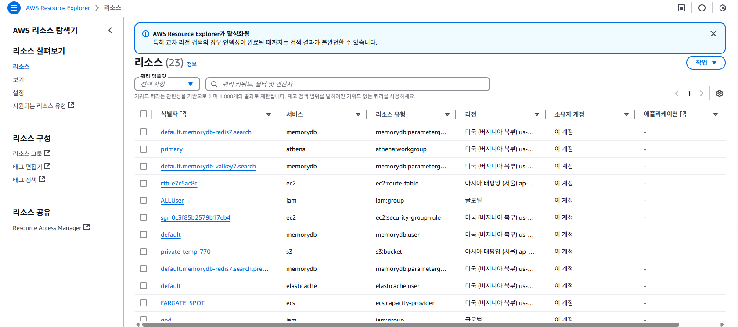This screenshot has width=738, height=327.
Task: Select 설정 in the side navigation
Action: tap(18, 92)
